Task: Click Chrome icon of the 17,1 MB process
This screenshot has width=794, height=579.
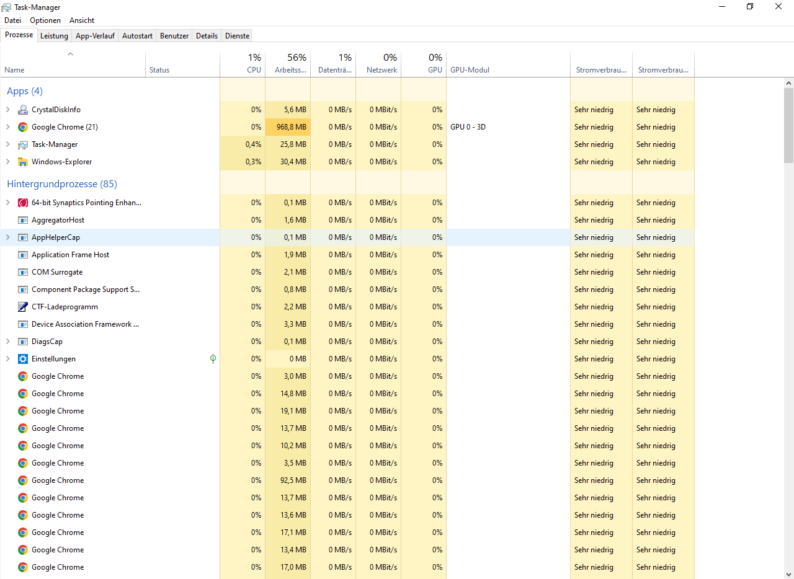Action: click(x=23, y=533)
